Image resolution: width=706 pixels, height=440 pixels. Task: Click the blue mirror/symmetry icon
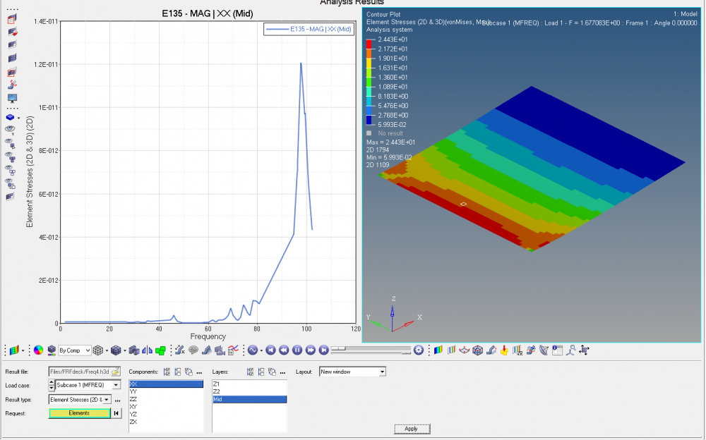coord(148,350)
